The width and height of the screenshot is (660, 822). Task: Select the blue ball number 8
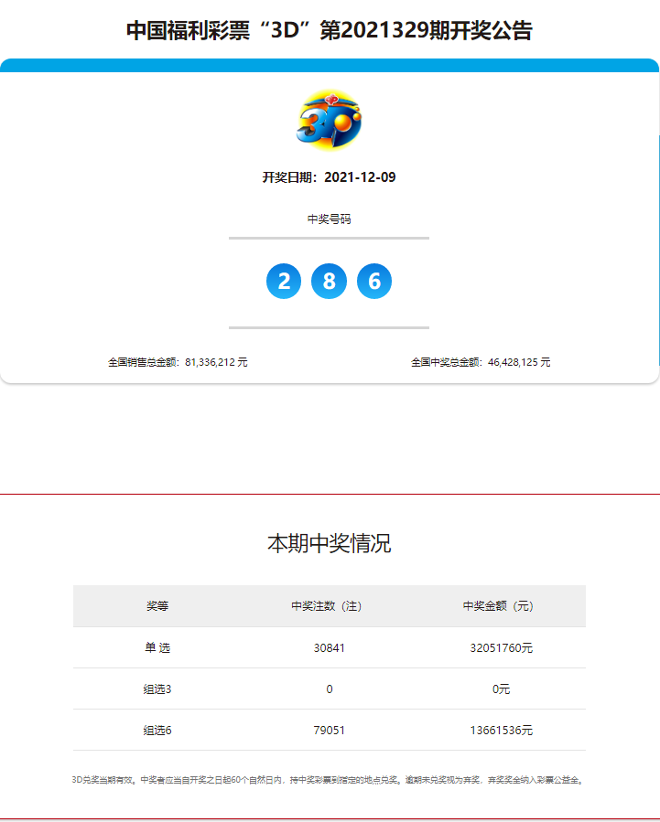[x=329, y=281]
